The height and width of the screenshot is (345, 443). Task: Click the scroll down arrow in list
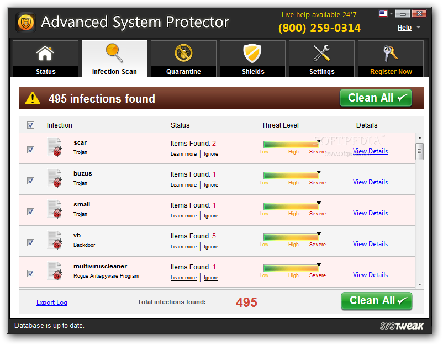click(419, 284)
